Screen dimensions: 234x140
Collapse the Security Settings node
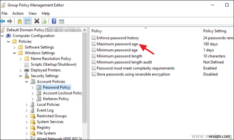tap(21, 76)
